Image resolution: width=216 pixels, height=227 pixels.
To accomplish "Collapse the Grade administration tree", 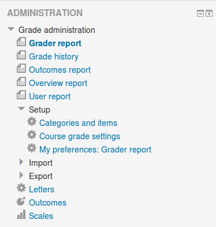I will click(x=11, y=29).
